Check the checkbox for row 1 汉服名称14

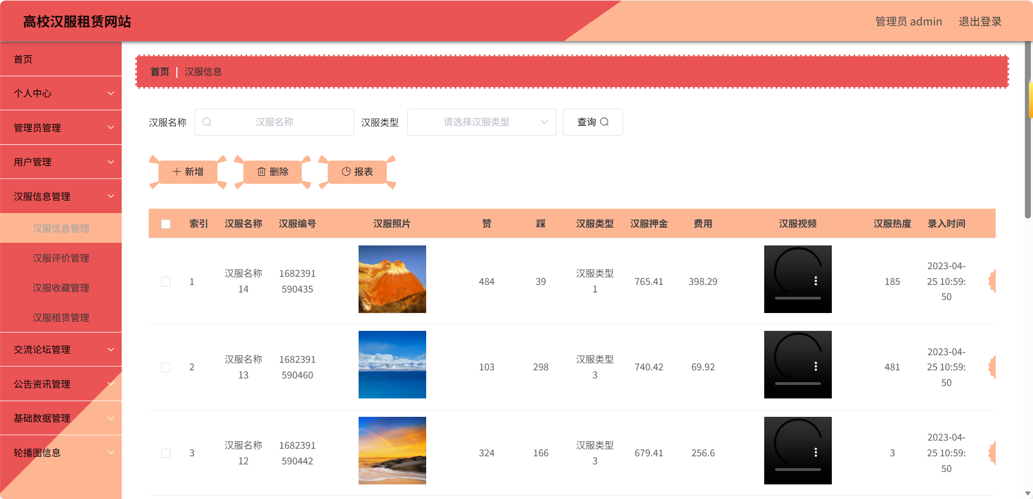coord(166,282)
